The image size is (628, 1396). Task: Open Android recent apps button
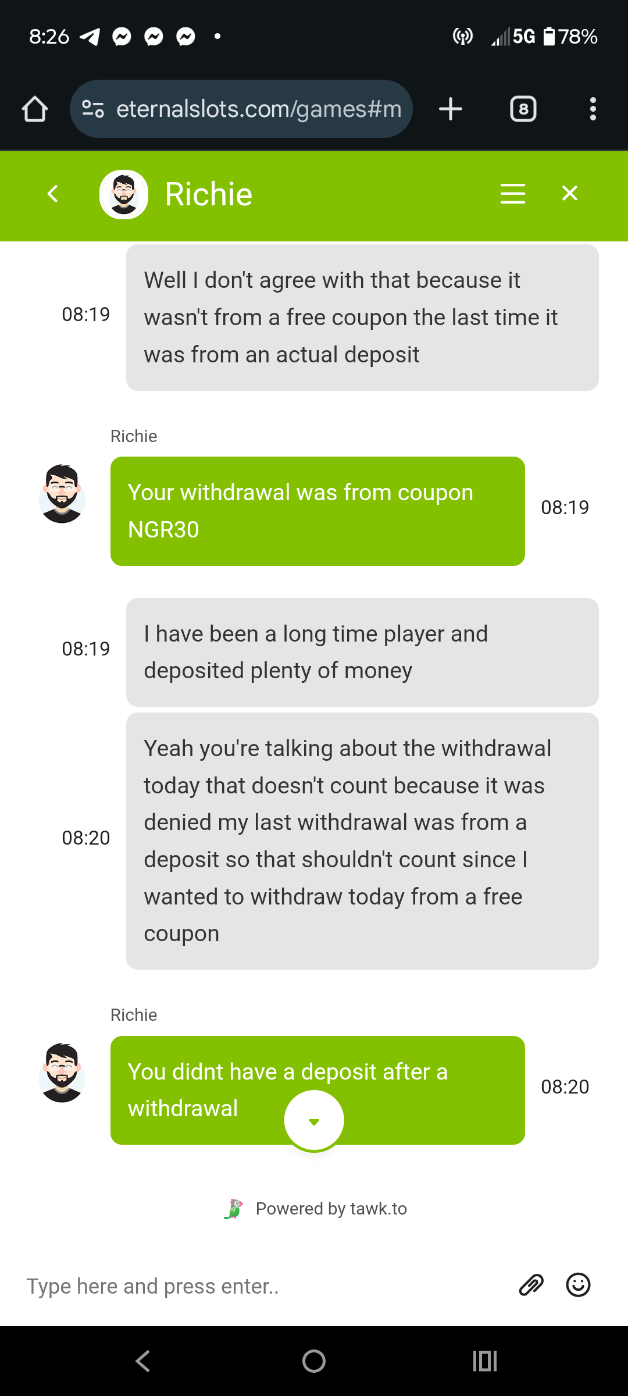pyautogui.click(x=485, y=1361)
